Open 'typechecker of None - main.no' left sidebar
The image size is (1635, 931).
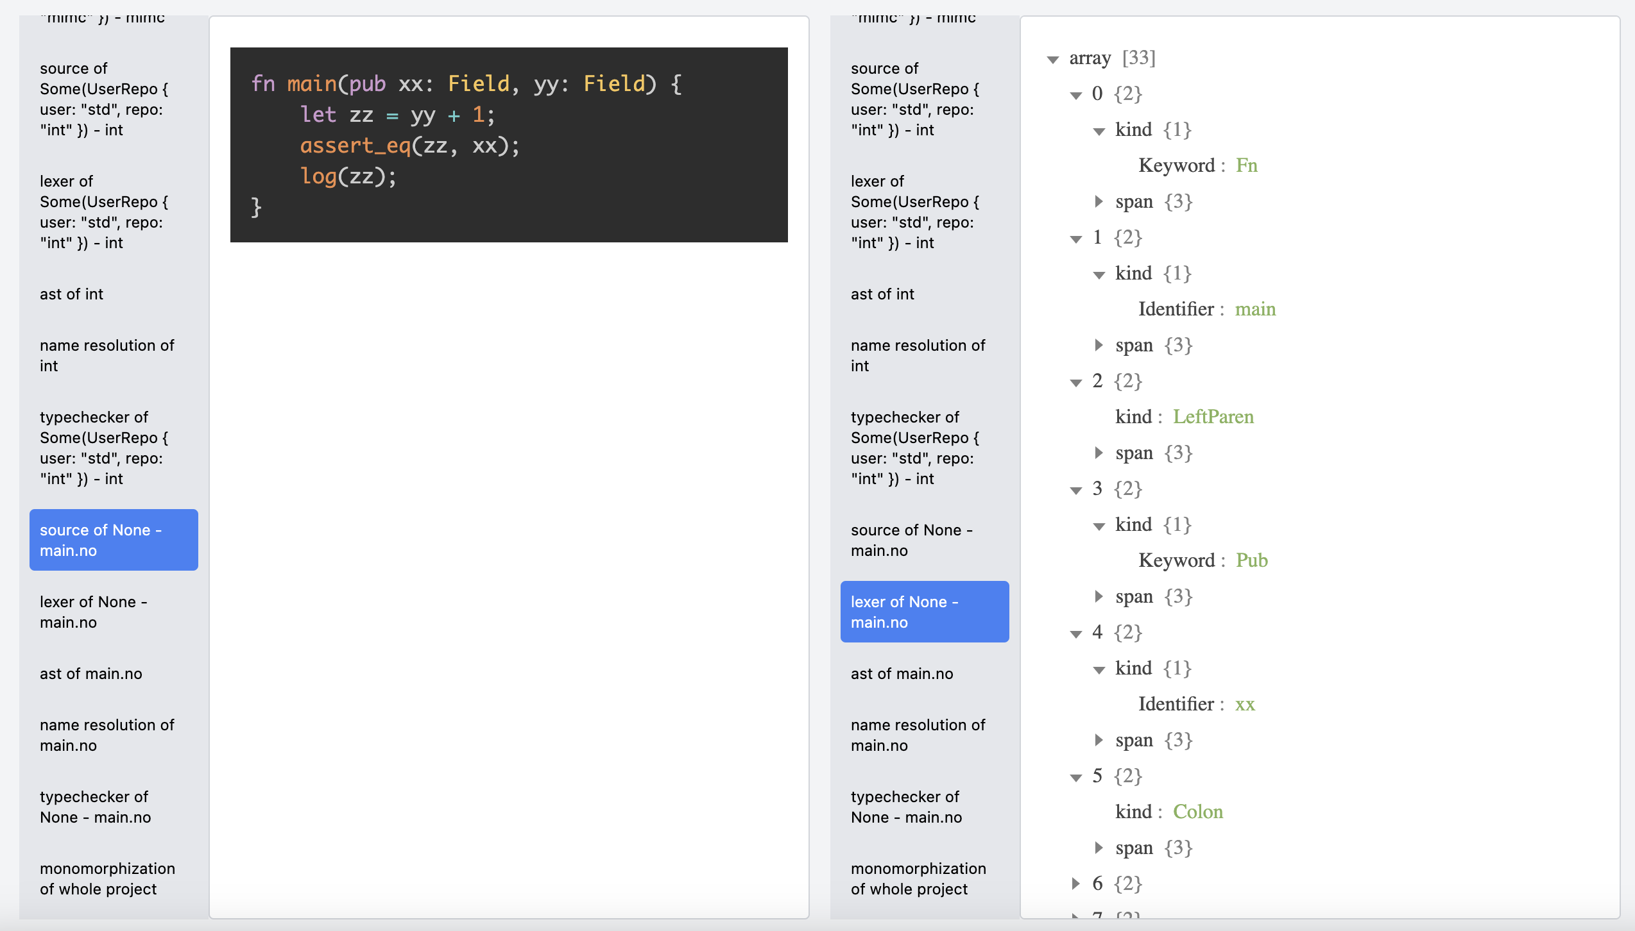95,807
